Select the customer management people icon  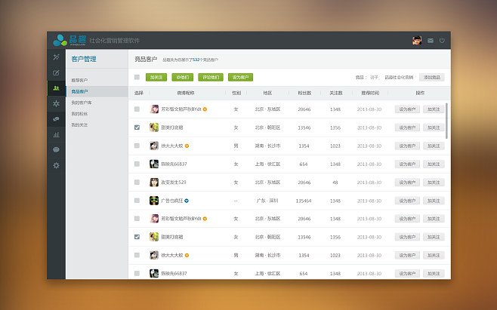pyautogui.click(x=56, y=87)
